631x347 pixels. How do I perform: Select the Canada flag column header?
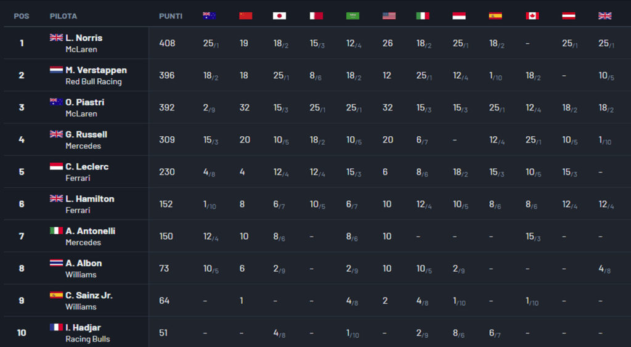coord(532,16)
